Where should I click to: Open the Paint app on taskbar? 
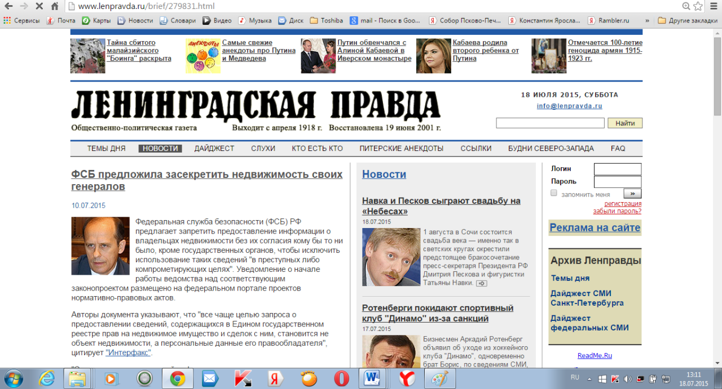tap(439, 379)
